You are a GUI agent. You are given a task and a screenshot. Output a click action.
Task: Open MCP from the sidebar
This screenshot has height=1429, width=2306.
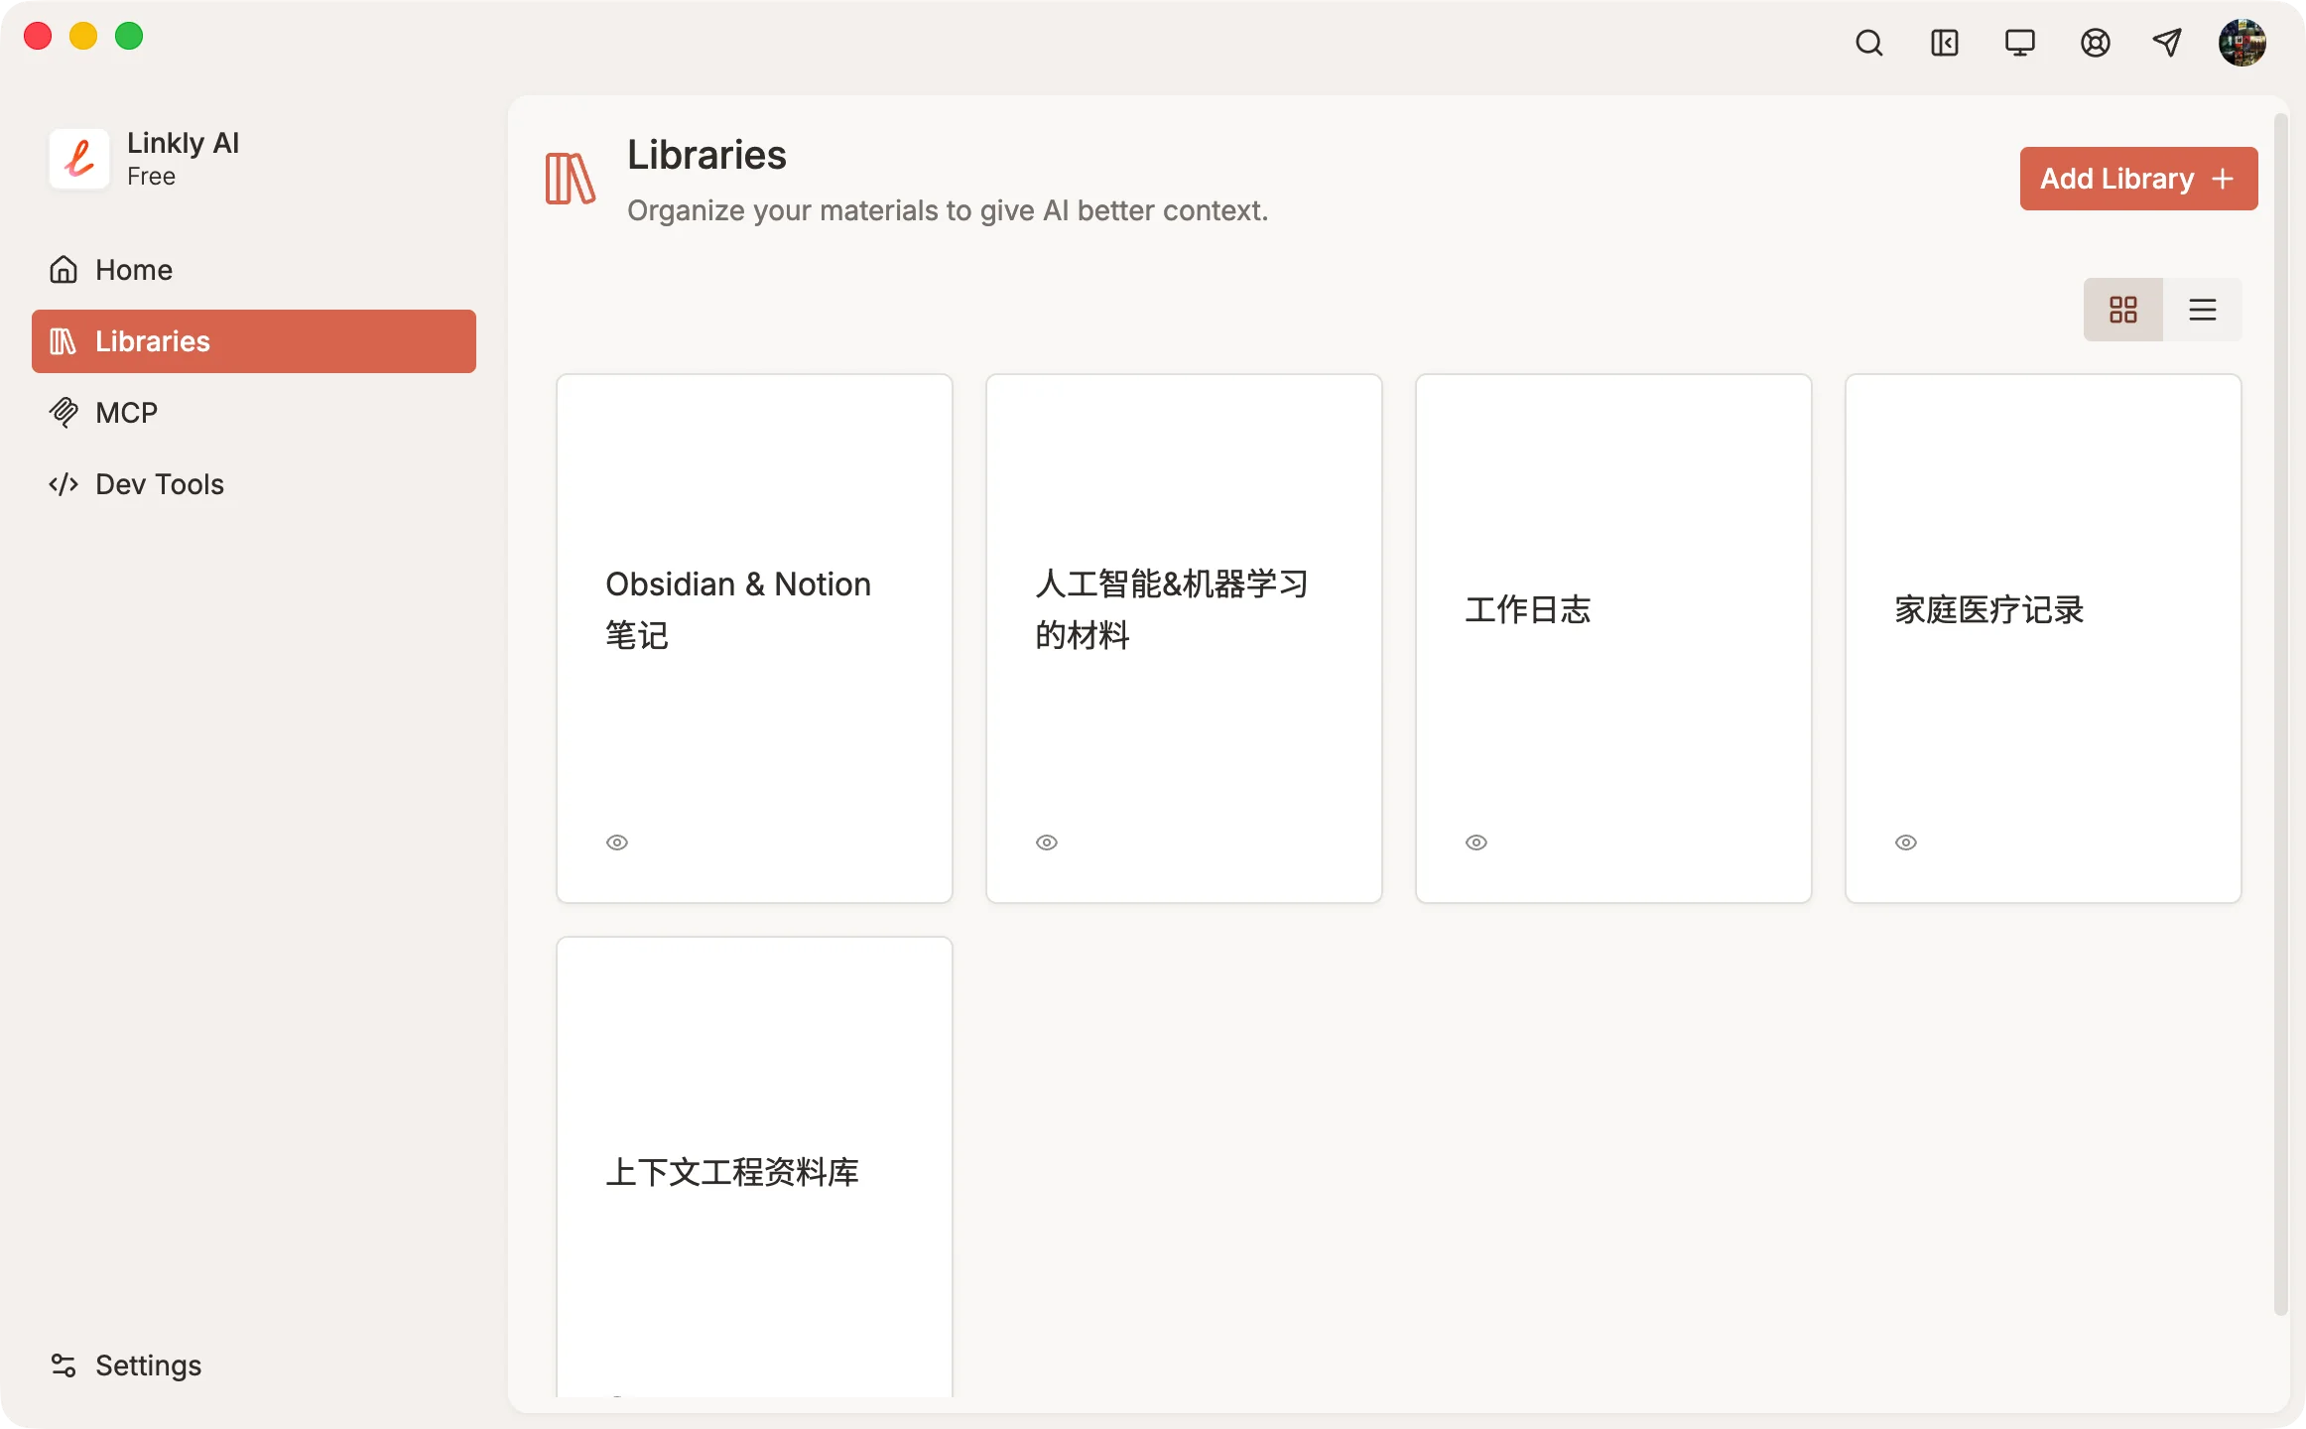pos(126,412)
